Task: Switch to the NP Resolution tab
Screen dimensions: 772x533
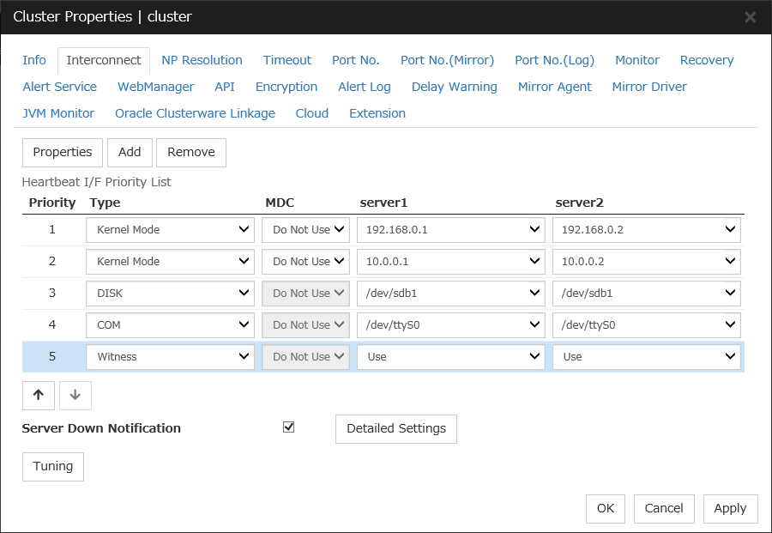Action: (x=202, y=60)
